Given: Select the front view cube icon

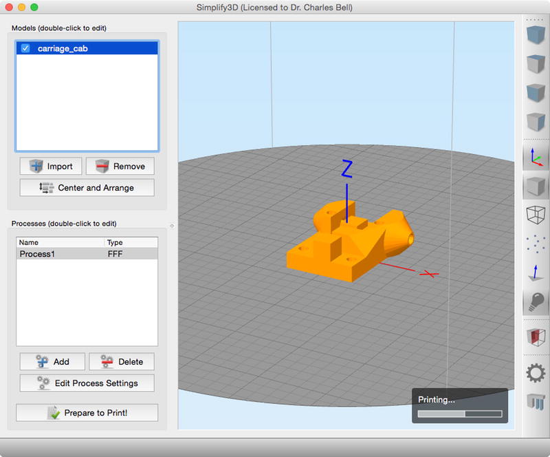Looking at the screenshot, I should [x=536, y=93].
